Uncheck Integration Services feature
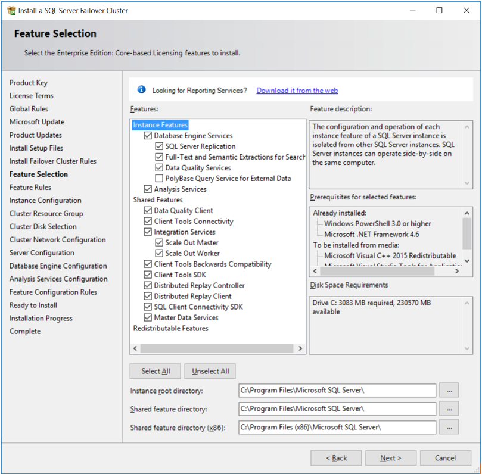This screenshot has width=482, height=474. tap(148, 232)
